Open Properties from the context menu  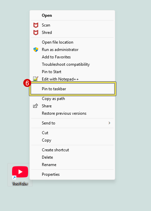point(72,174)
